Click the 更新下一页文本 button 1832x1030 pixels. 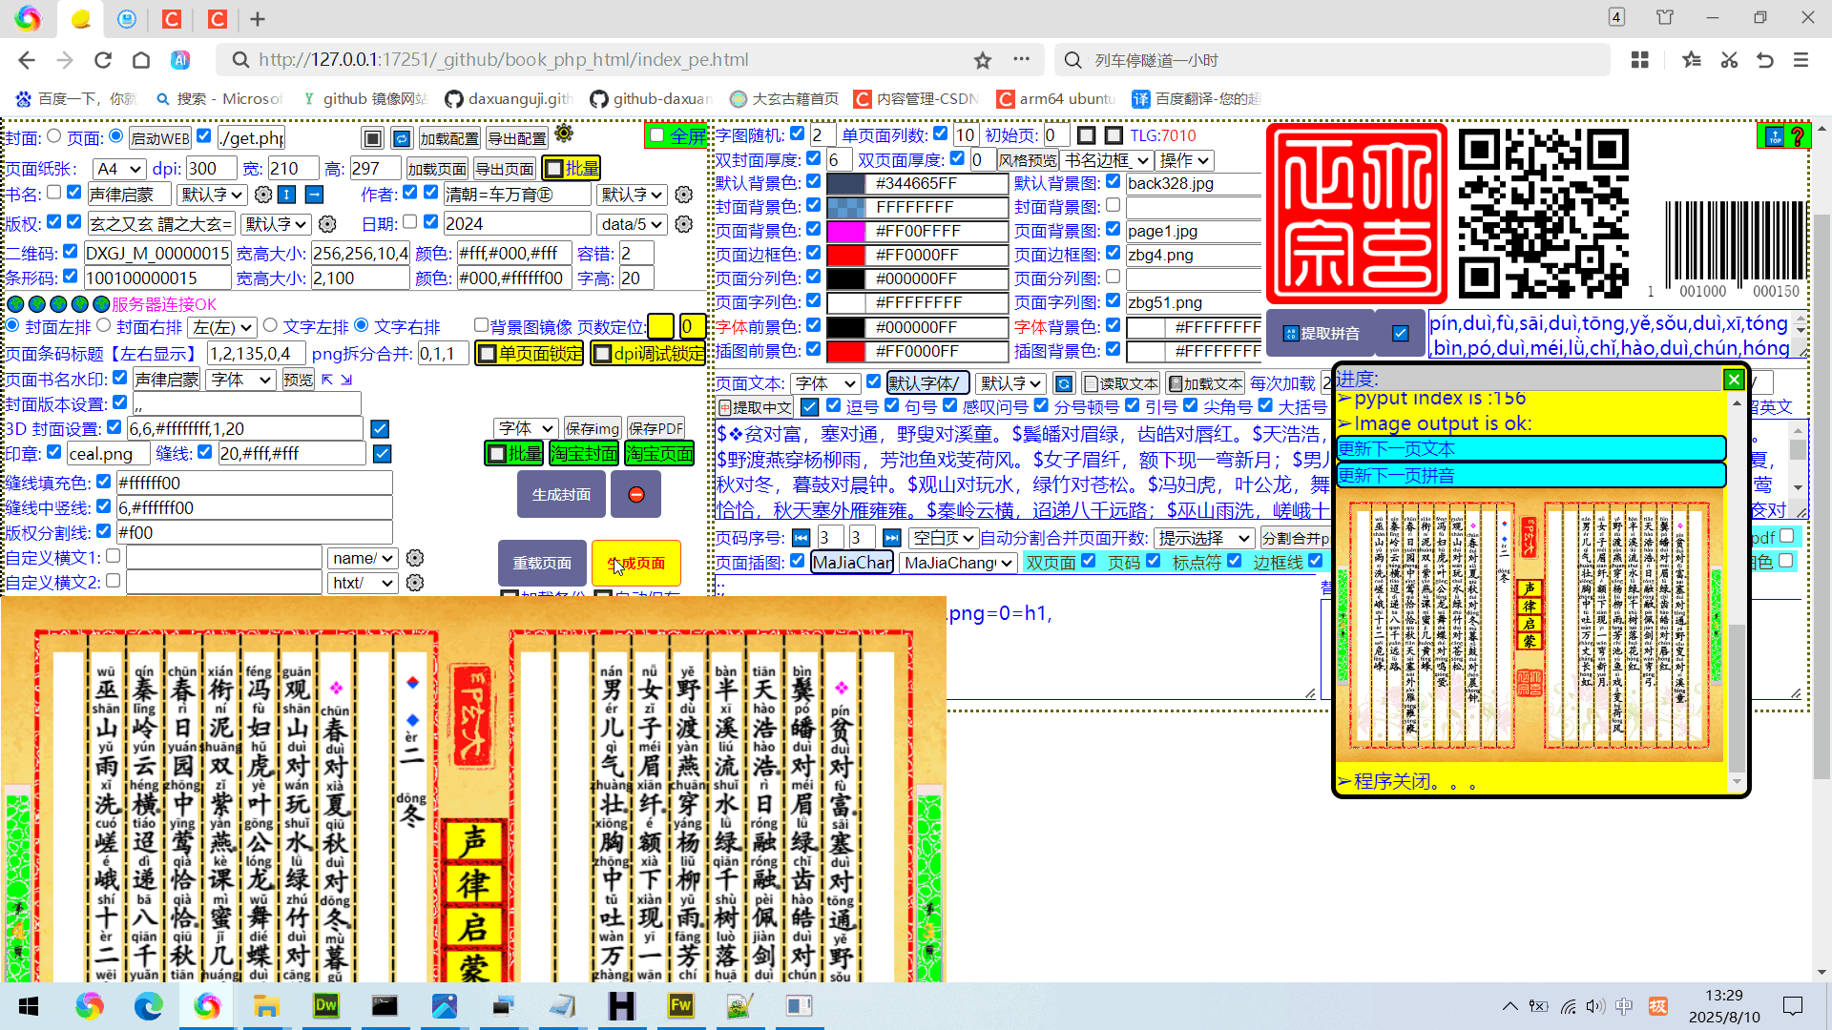tap(1530, 448)
